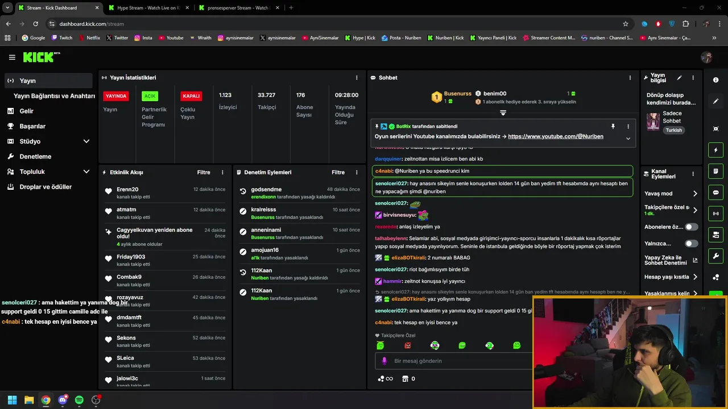728x409 pixels.
Task: Click godsendme in Denetim Eylemleri
Action: (x=266, y=189)
